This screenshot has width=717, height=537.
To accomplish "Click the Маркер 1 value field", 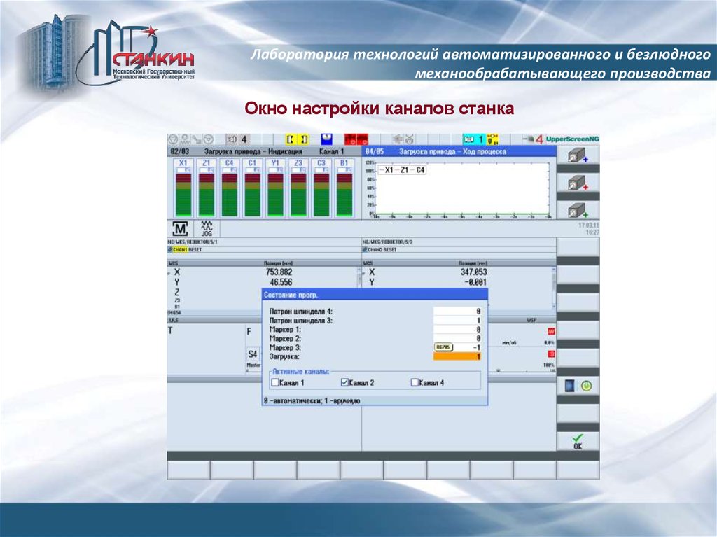I will click(x=457, y=329).
